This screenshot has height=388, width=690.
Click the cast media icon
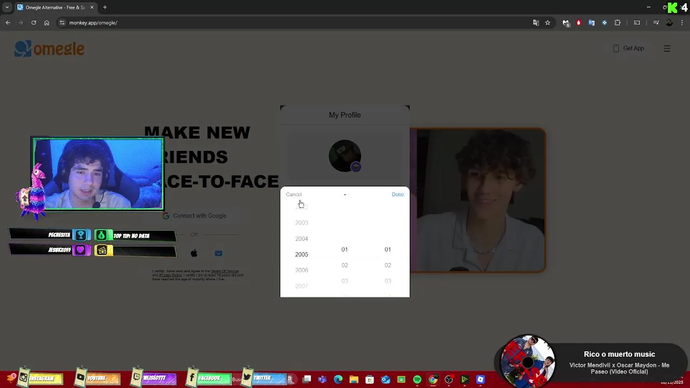click(x=637, y=23)
